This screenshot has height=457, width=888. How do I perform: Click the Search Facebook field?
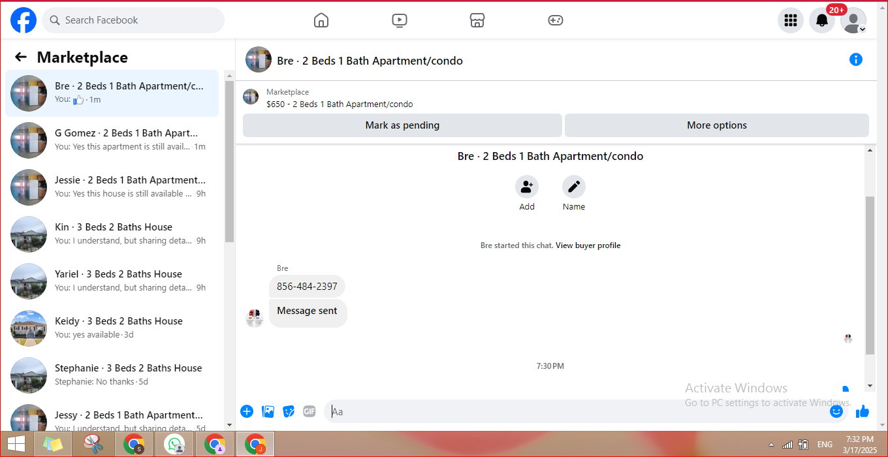(x=133, y=20)
